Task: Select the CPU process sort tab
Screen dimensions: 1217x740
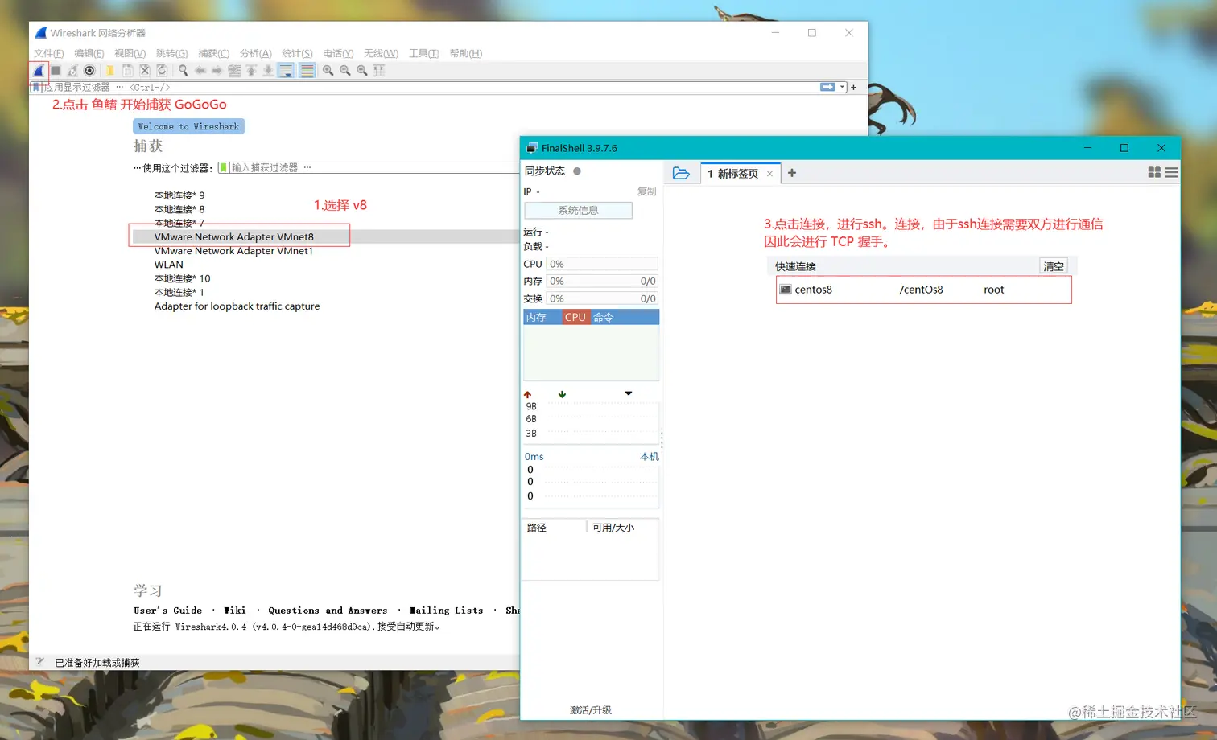Action: tap(575, 318)
